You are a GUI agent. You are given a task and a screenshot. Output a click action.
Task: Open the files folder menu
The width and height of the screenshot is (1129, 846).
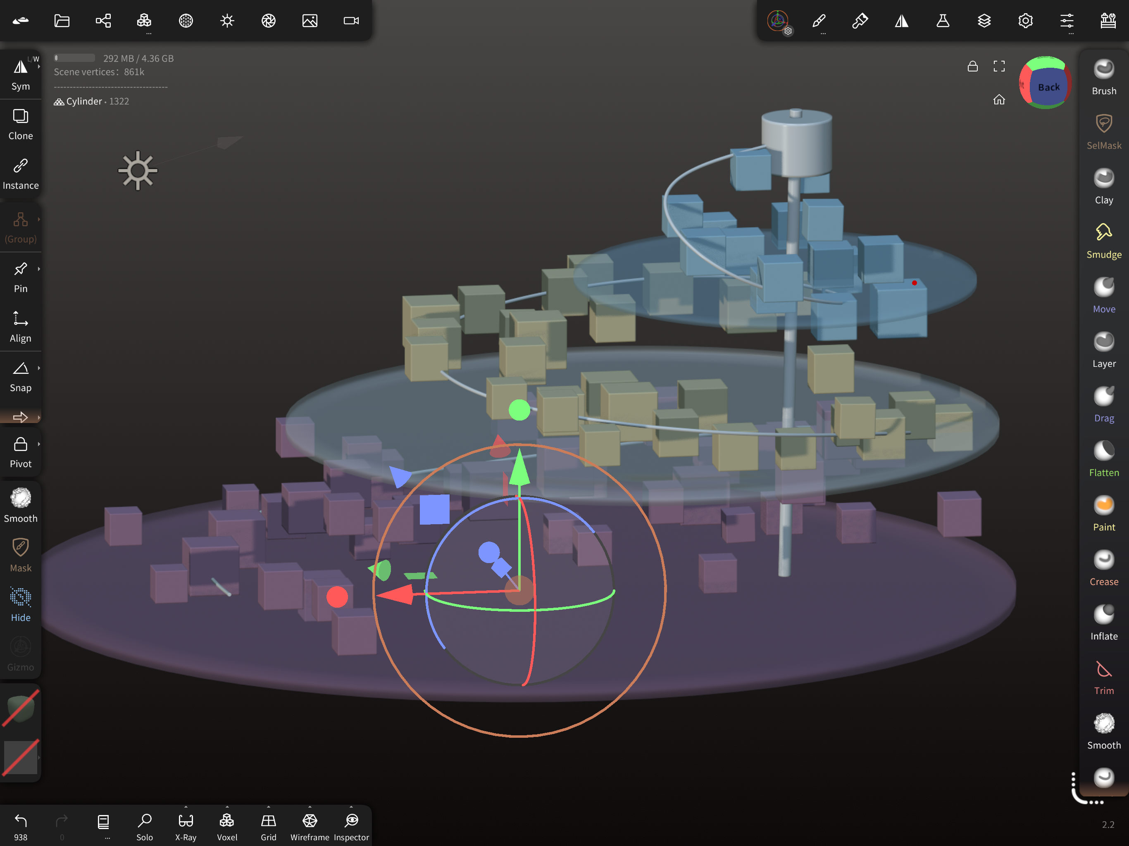click(62, 21)
